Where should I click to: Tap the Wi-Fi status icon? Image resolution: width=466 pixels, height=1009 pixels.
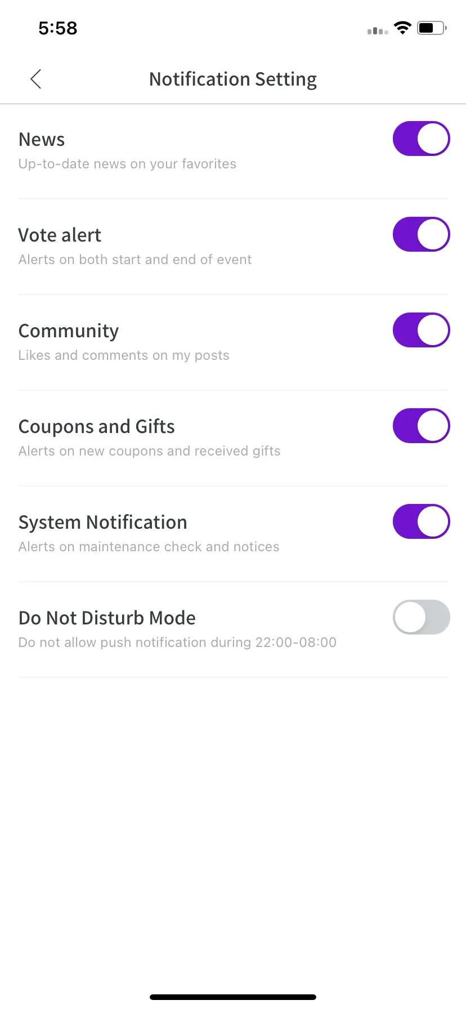[402, 28]
